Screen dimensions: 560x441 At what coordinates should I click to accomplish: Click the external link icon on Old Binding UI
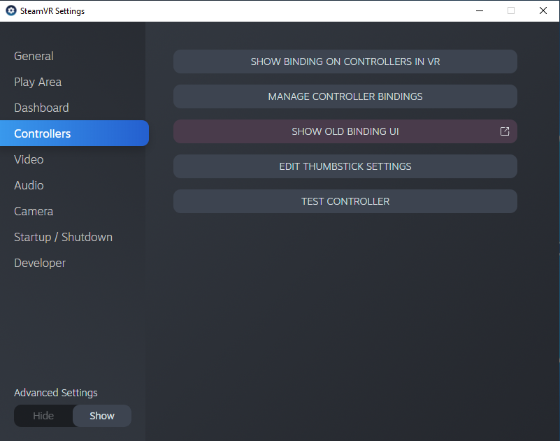pyautogui.click(x=505, y=131)
